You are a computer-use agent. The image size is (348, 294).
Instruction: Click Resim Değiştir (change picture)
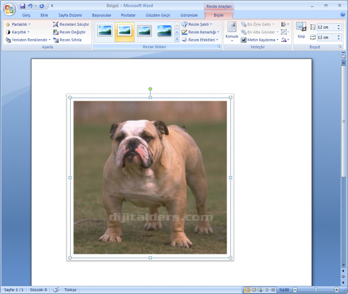pos(69,32)
